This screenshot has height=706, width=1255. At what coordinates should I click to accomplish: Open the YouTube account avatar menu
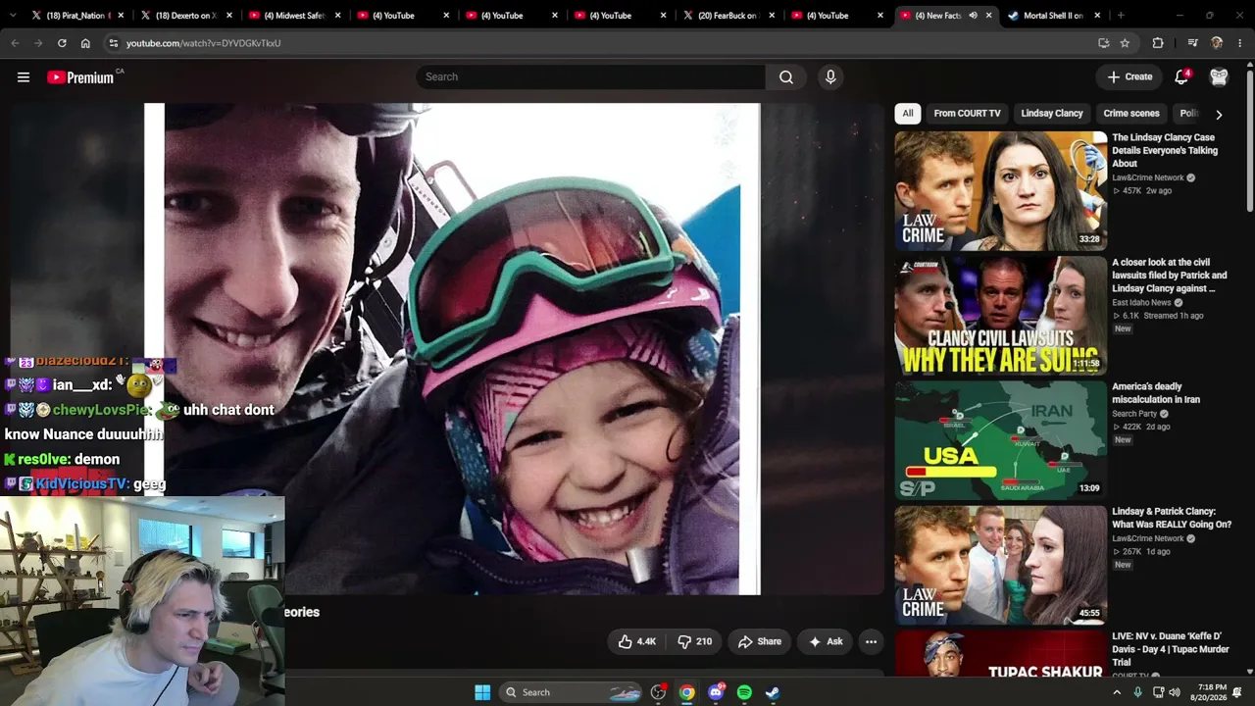[1219, 76]
